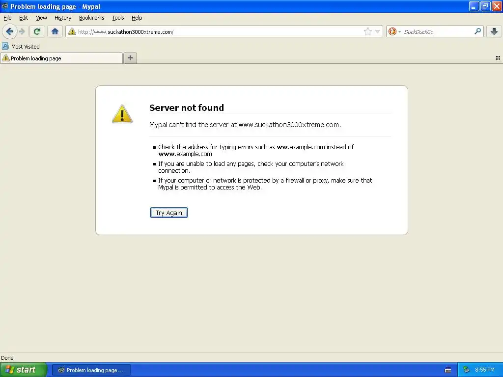Open the Most Visited bookmarks folder
The height and width of the screenshot is (377, 503).
[21, 47]
